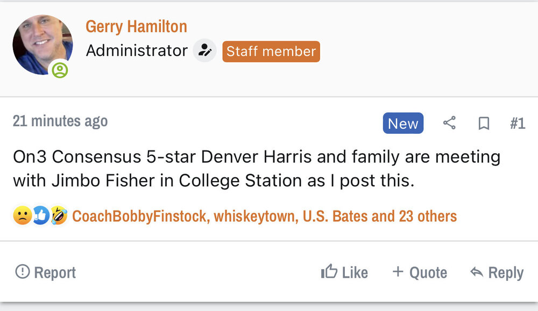
Task: Click the Administrator user title
Action: pos(137,51)
